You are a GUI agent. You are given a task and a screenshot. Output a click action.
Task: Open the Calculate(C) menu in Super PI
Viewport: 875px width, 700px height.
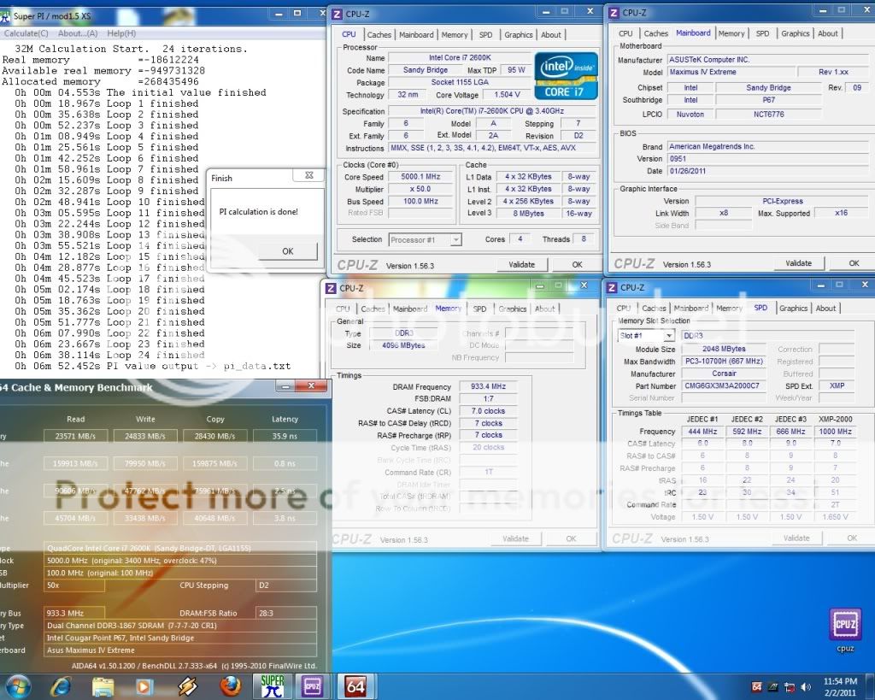click(x=26, y=33)
